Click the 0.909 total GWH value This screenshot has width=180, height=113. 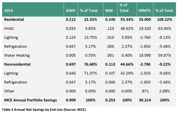click(71, 100)
